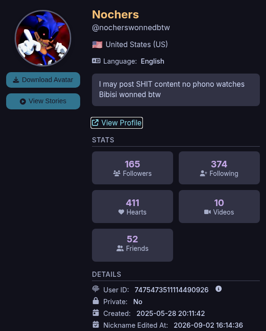Click the info icon beside User ID
The height and width of the screenshot is (331, 266).
[x=218, y=289]
